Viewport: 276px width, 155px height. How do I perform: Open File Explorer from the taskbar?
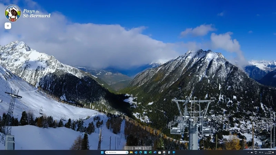coord(131,153)
